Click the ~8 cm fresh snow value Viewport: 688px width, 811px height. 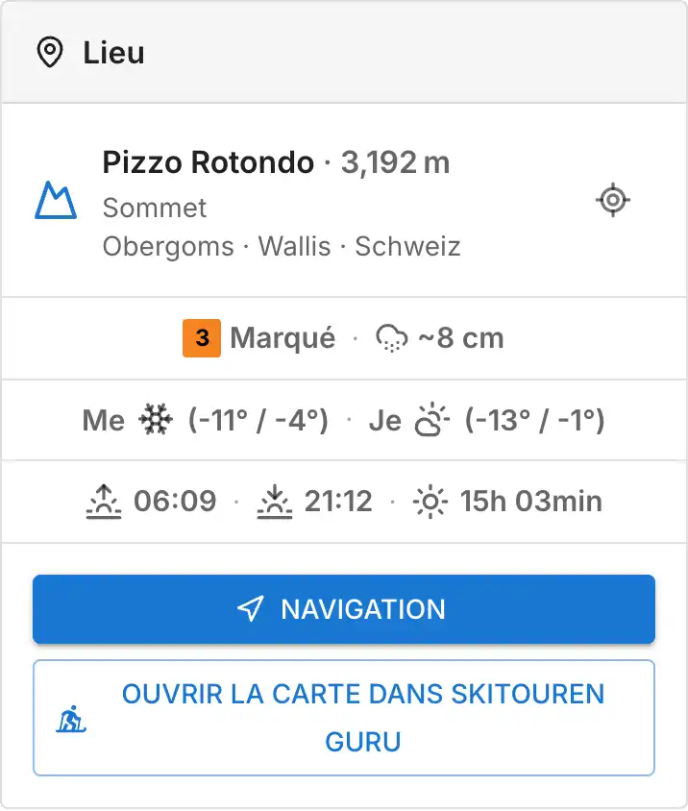(460, 338)
